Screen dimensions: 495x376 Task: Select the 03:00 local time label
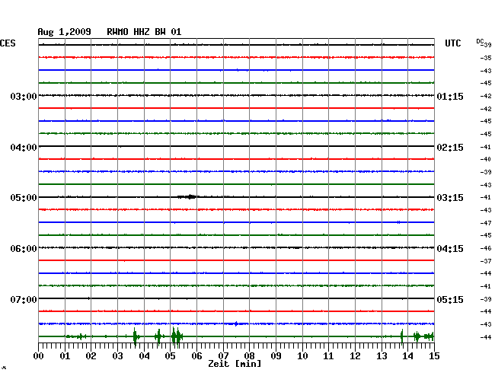24,96
